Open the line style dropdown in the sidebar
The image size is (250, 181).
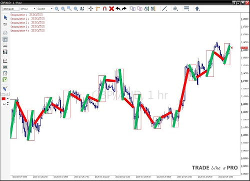pyautogui.click(x=5, y=94)
